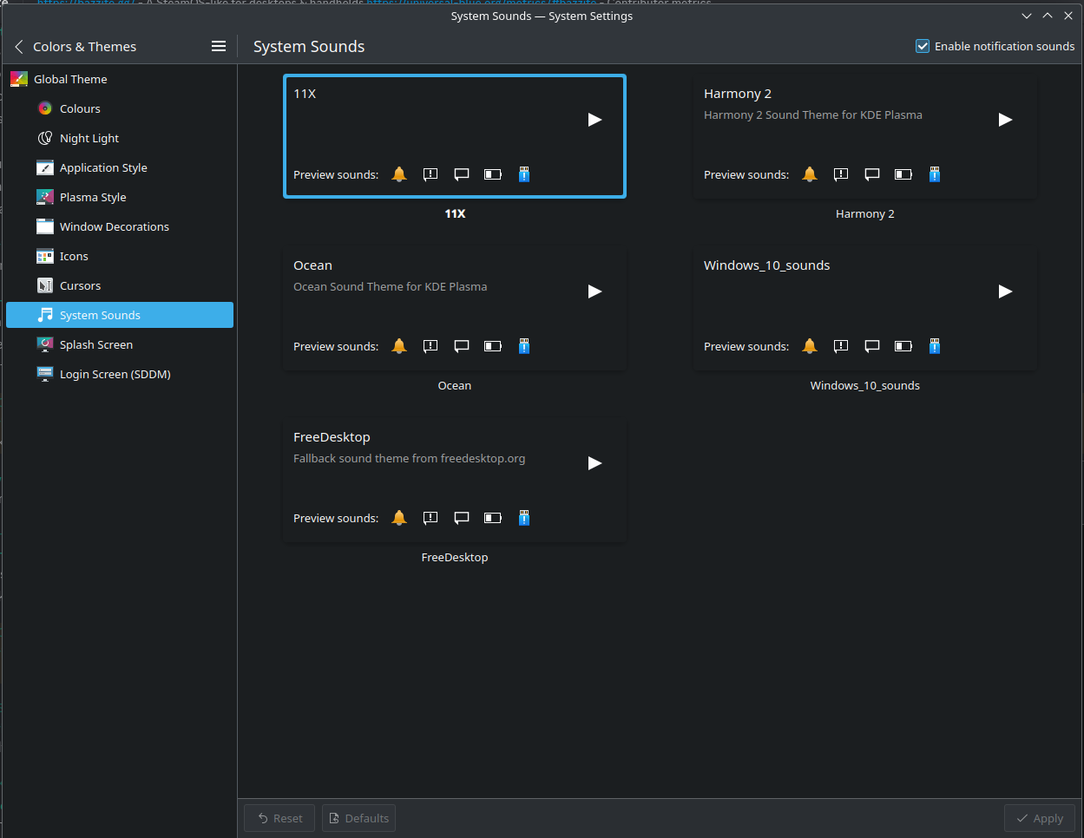Select the Global Theme section
The image size is (1084, 838).
[x=70, y=79]
